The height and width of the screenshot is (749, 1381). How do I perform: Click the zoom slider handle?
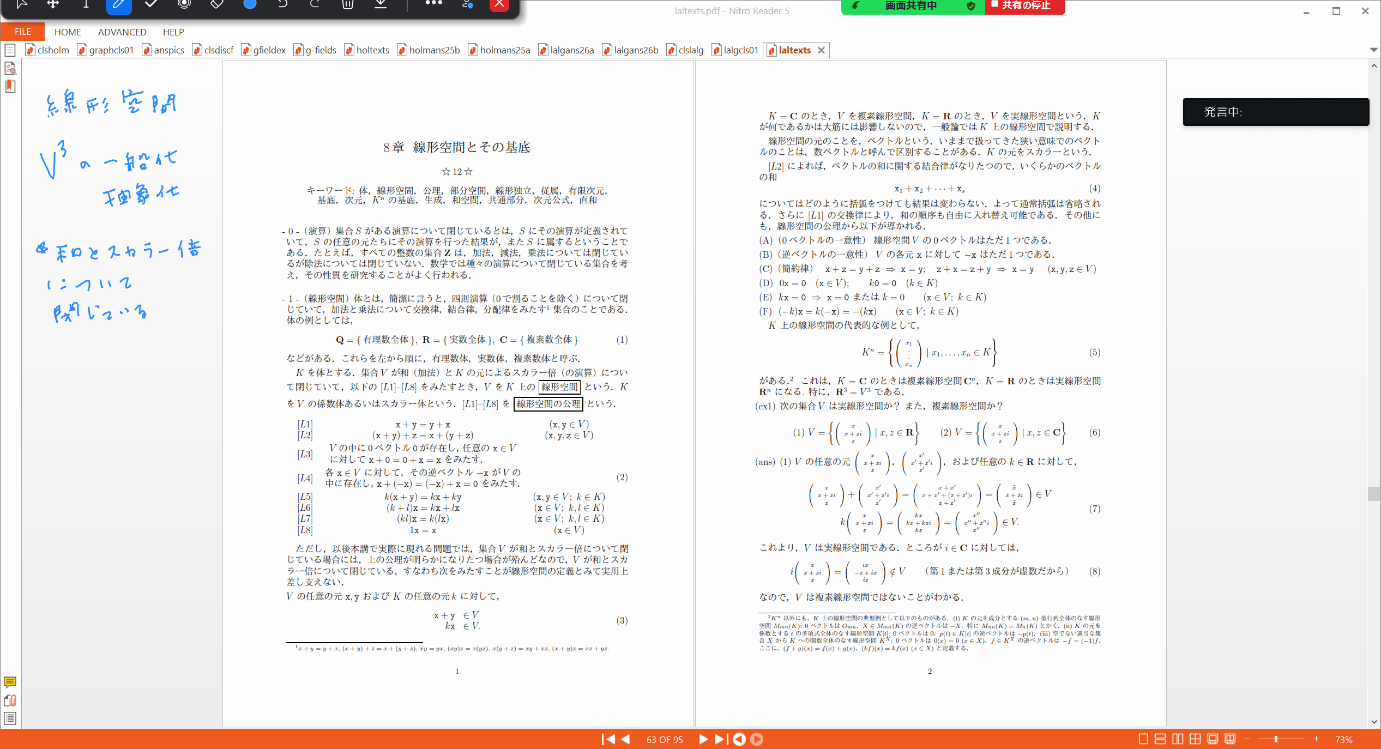pyautogui.click(x=1276, y=739)
